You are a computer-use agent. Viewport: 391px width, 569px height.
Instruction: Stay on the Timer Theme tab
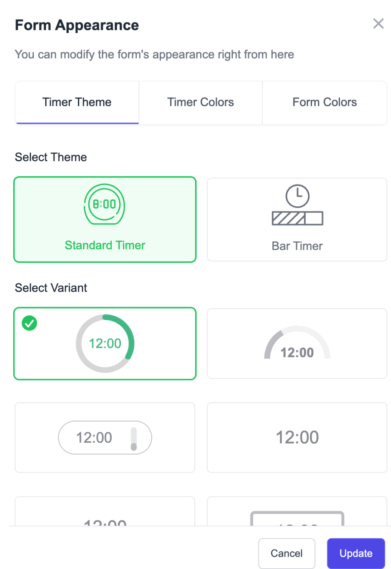(x=76, y=102)
